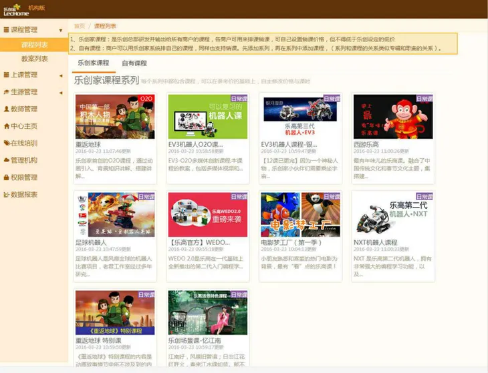Screen dimensions: 488x373
Task: Collapse the 课程管理 menu arrow
Action: point(61,31)
